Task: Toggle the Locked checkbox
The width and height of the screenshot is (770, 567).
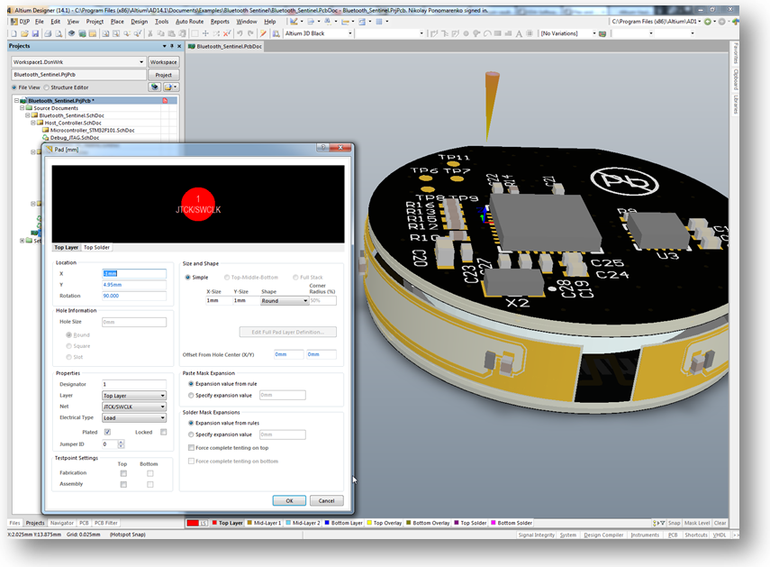Action: 164,433
